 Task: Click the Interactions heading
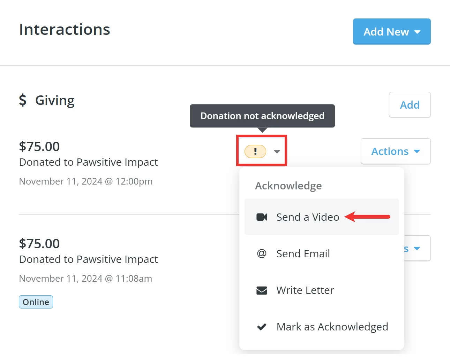[x=65, y=29]
